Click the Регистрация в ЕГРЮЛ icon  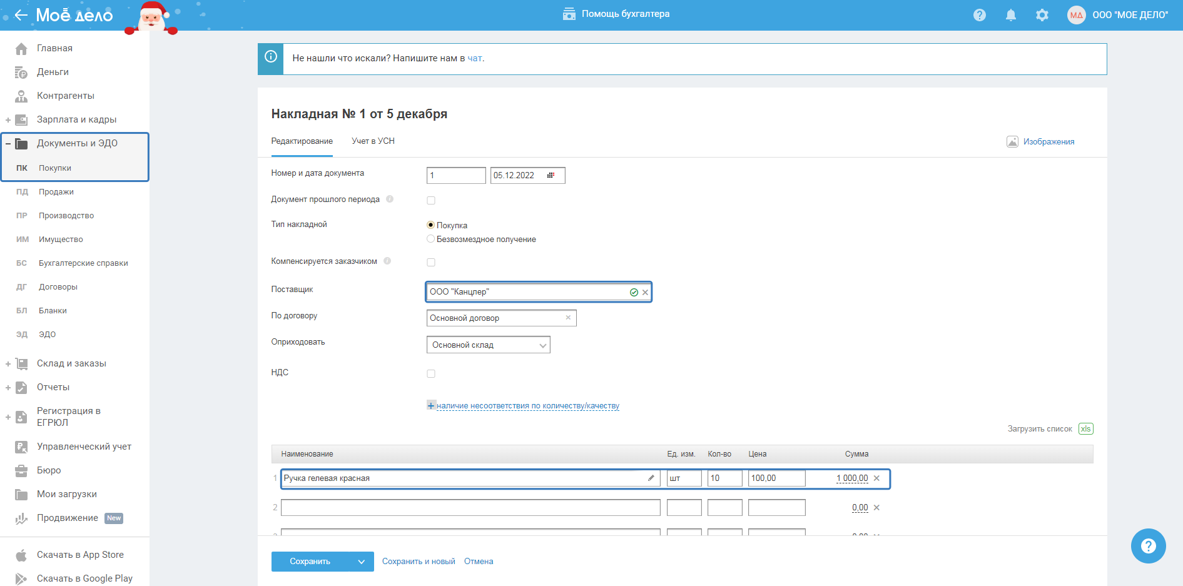pos(21,417)
